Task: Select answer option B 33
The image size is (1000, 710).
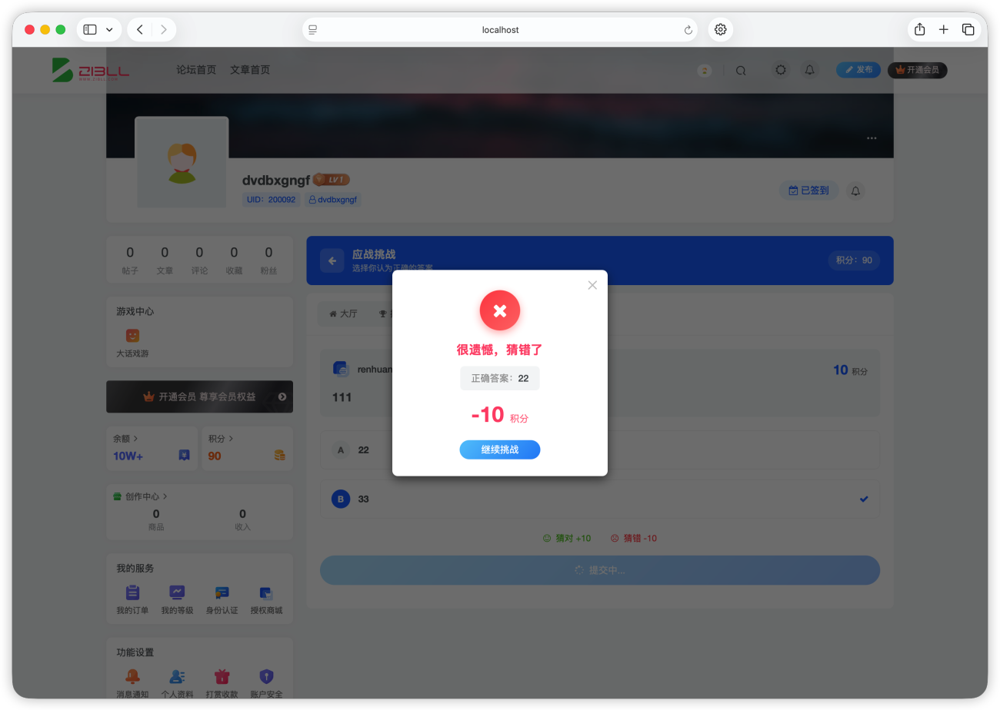Action: click(x=600, y=499)
